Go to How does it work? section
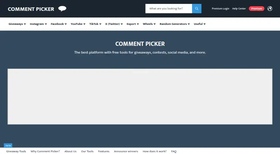Screen dimensions: 280x154 (x=154, y=151)
